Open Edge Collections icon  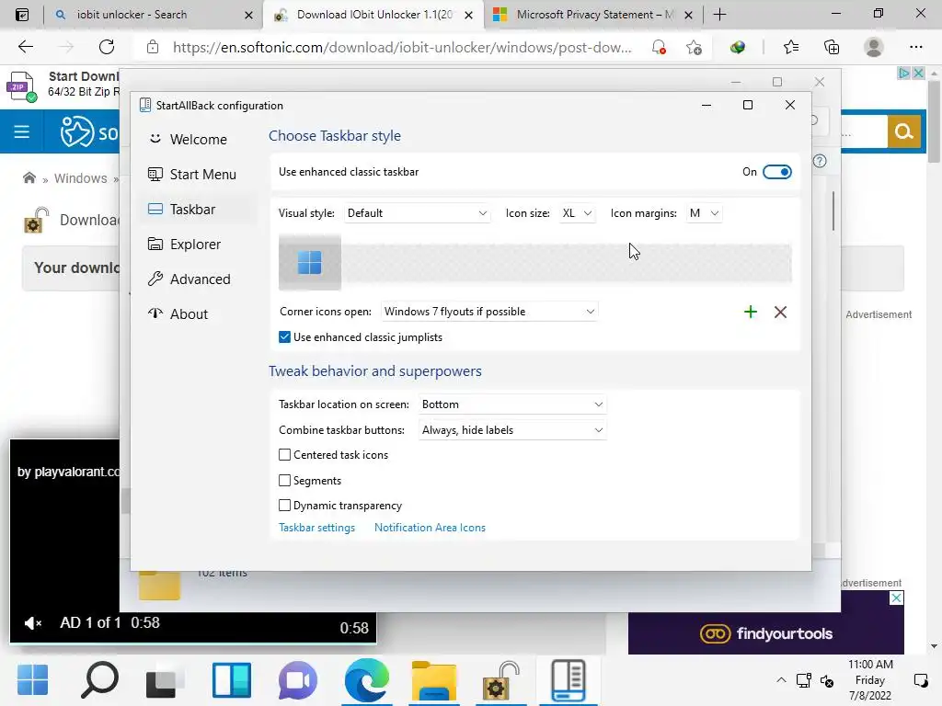point(832,47)
